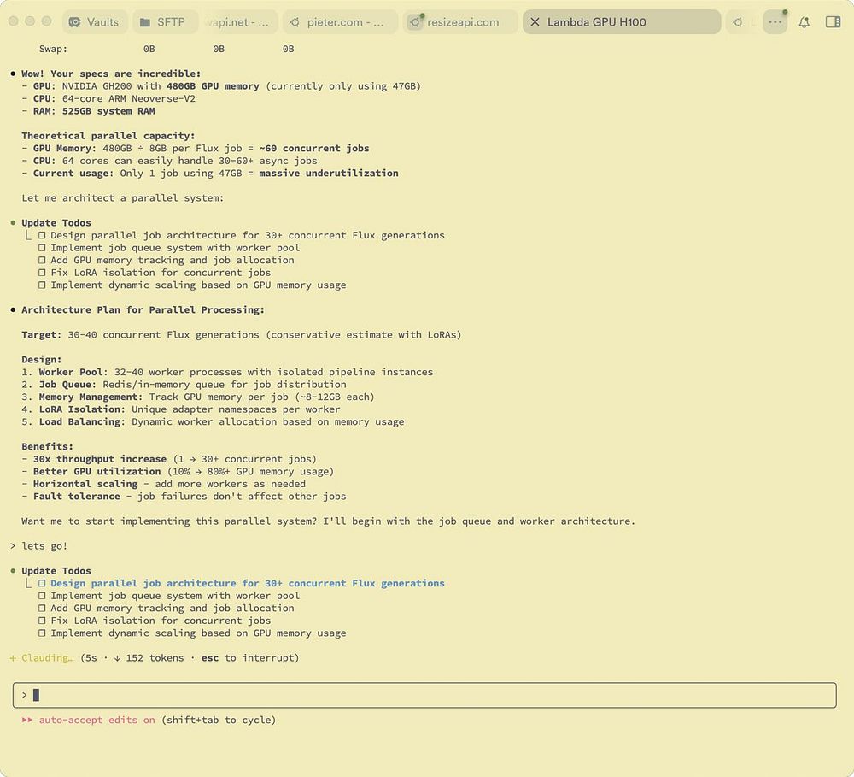Click the 'Wow! Your specs are incredible:' line
The height and width of the screenshot is (777, 854).
pyautogui.click(x=111, y=74)
